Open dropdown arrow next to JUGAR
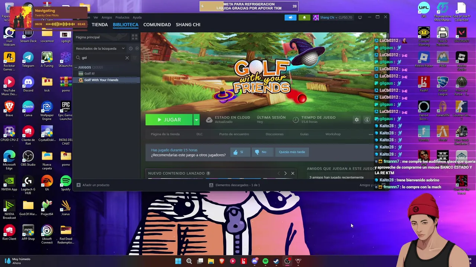This screenshot has height=267, width=476. 196,120
